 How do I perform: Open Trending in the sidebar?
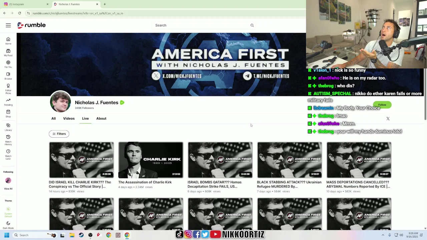click(8, 102)
